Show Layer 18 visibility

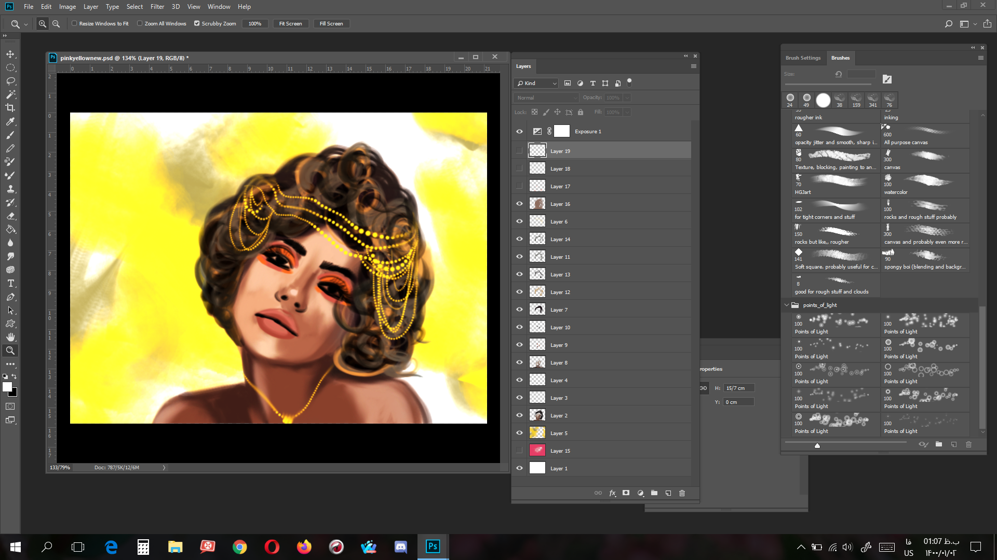pos(519,169)
